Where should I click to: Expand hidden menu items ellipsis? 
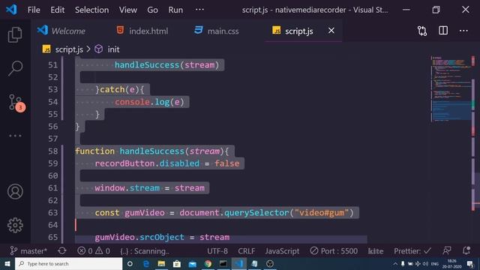(x=199, y=10)
